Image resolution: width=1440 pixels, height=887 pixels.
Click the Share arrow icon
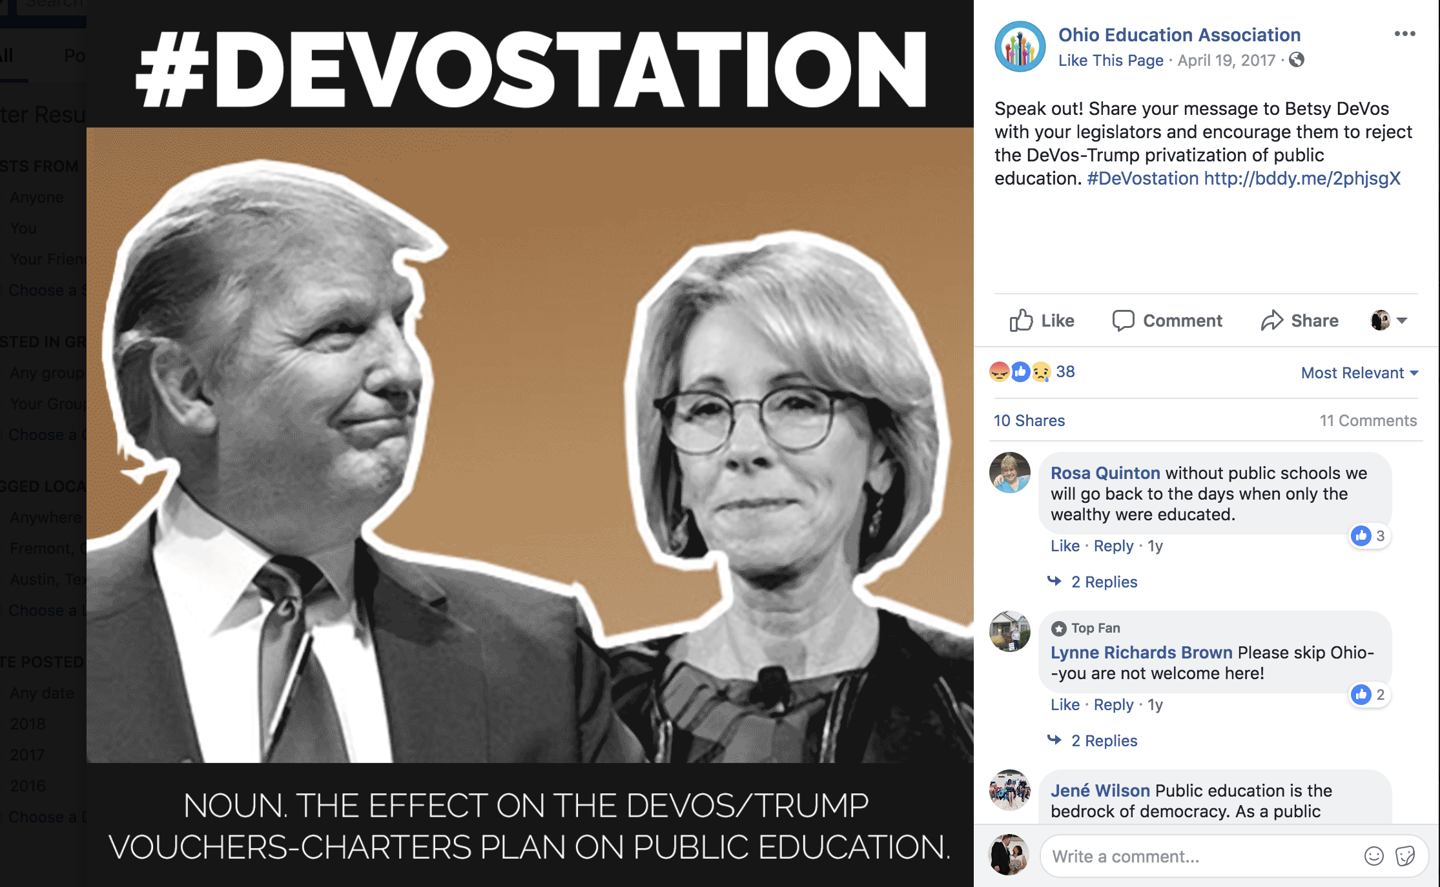point(1271,320)
